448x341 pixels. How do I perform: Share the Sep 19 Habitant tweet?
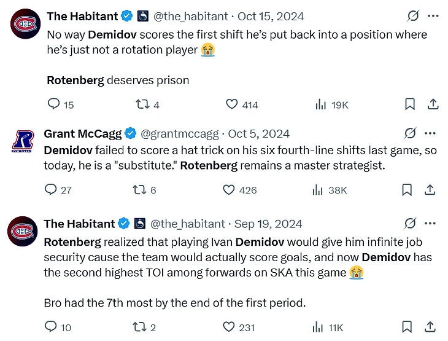coord(430,327)
